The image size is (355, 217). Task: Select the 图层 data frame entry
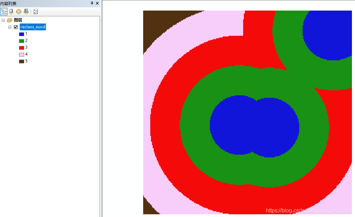tap(18, 20)
